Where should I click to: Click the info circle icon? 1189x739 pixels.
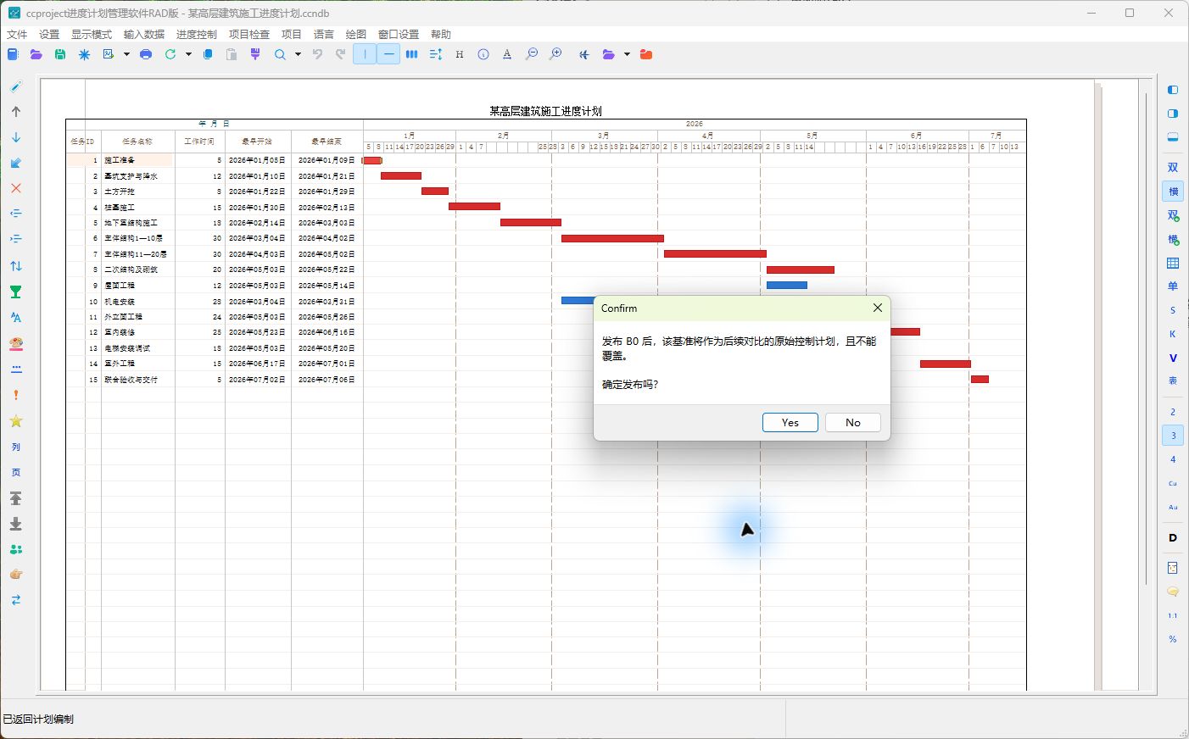coord(483,54)
